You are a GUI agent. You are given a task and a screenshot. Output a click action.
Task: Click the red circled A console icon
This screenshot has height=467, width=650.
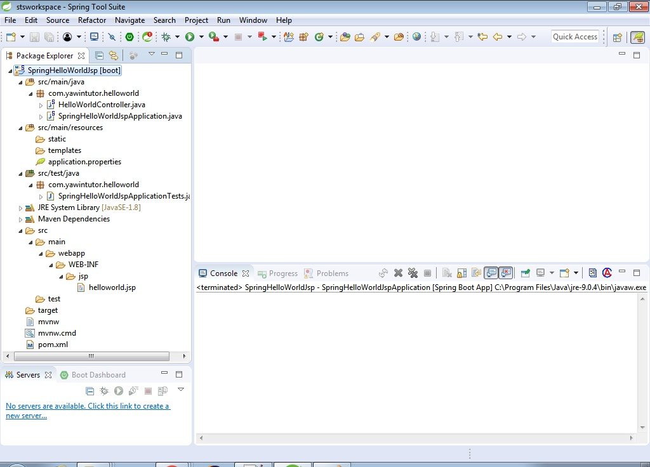pyautogui.click(x=607, y=273)
